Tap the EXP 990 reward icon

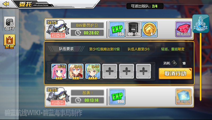click(117, 97)
